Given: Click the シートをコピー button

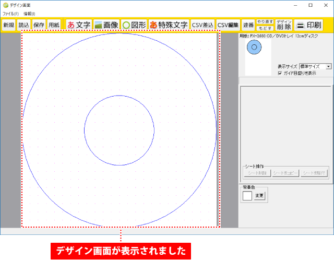Looking at the screenshot, I should coord(285,173).
